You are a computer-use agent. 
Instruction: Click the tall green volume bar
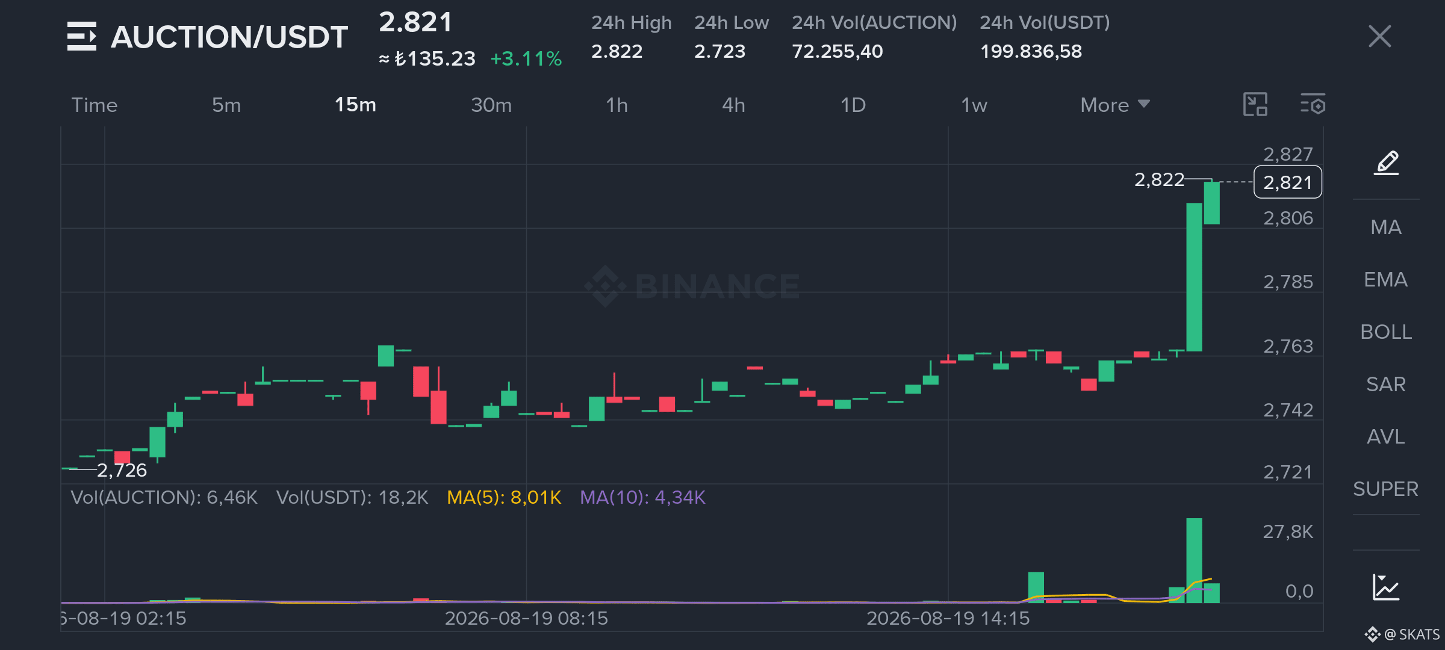[1194, 560]
